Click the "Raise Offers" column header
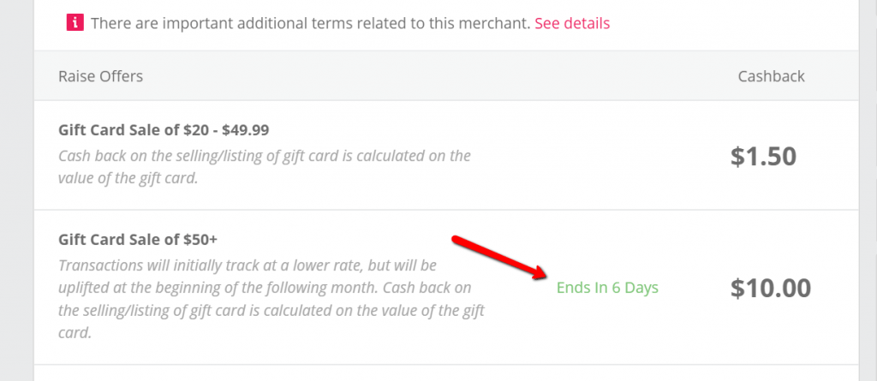The width and height of the screenshot is (877, 381). click(x=100, y=76)
